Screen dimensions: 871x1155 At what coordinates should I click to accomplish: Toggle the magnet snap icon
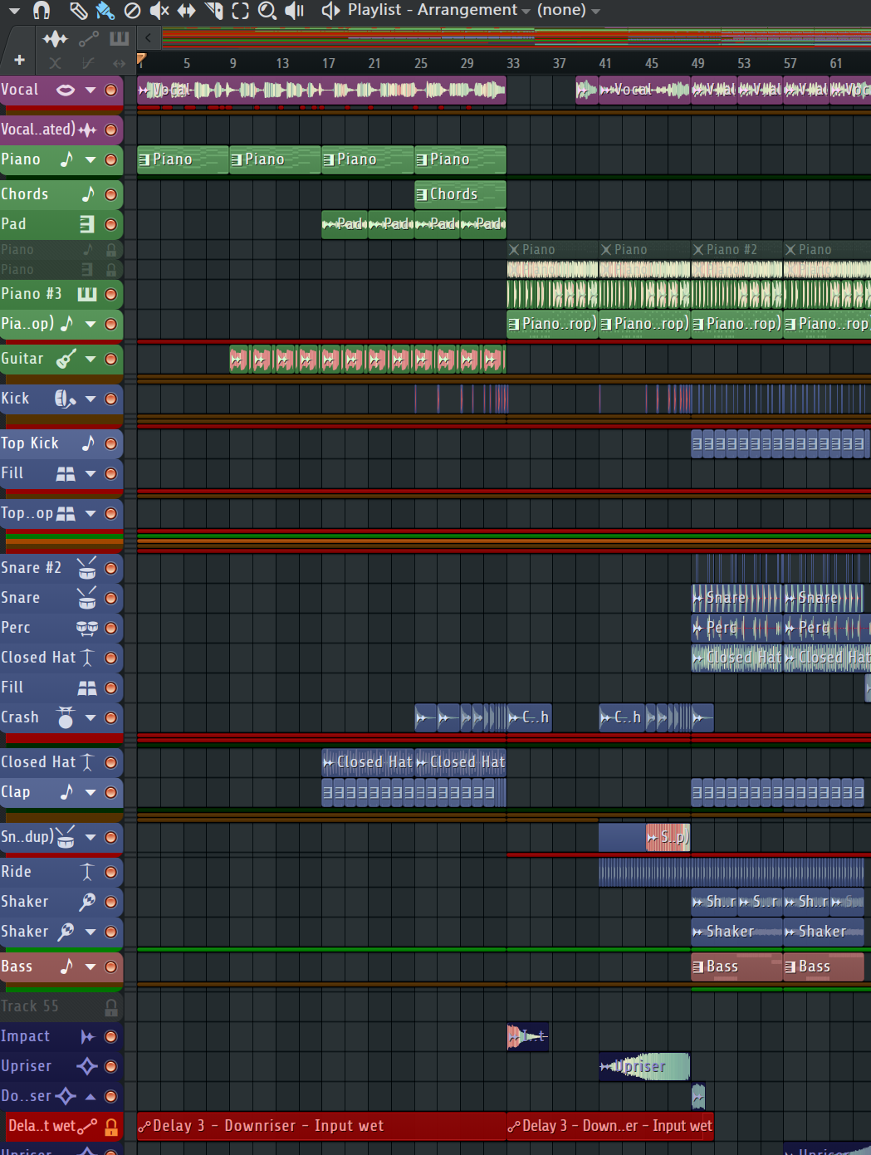(41, 10)
